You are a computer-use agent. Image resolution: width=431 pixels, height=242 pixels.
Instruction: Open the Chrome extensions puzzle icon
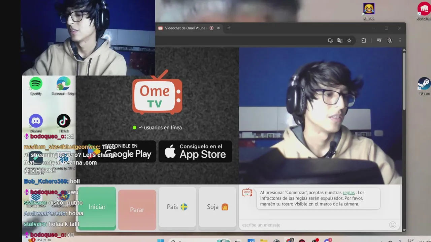[x=364, y=40]
